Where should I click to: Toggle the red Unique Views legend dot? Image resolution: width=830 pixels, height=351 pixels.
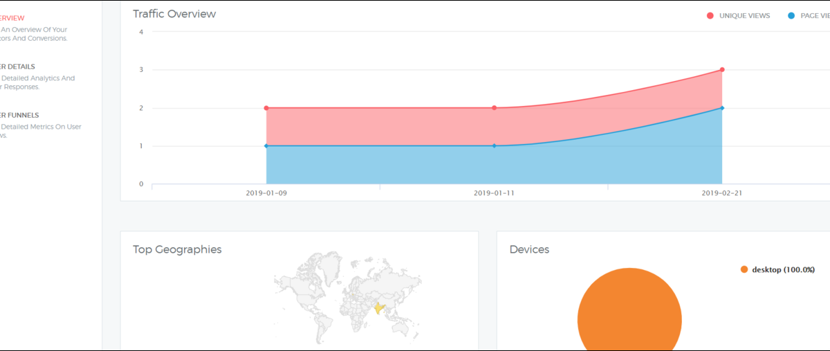[710, 16]
